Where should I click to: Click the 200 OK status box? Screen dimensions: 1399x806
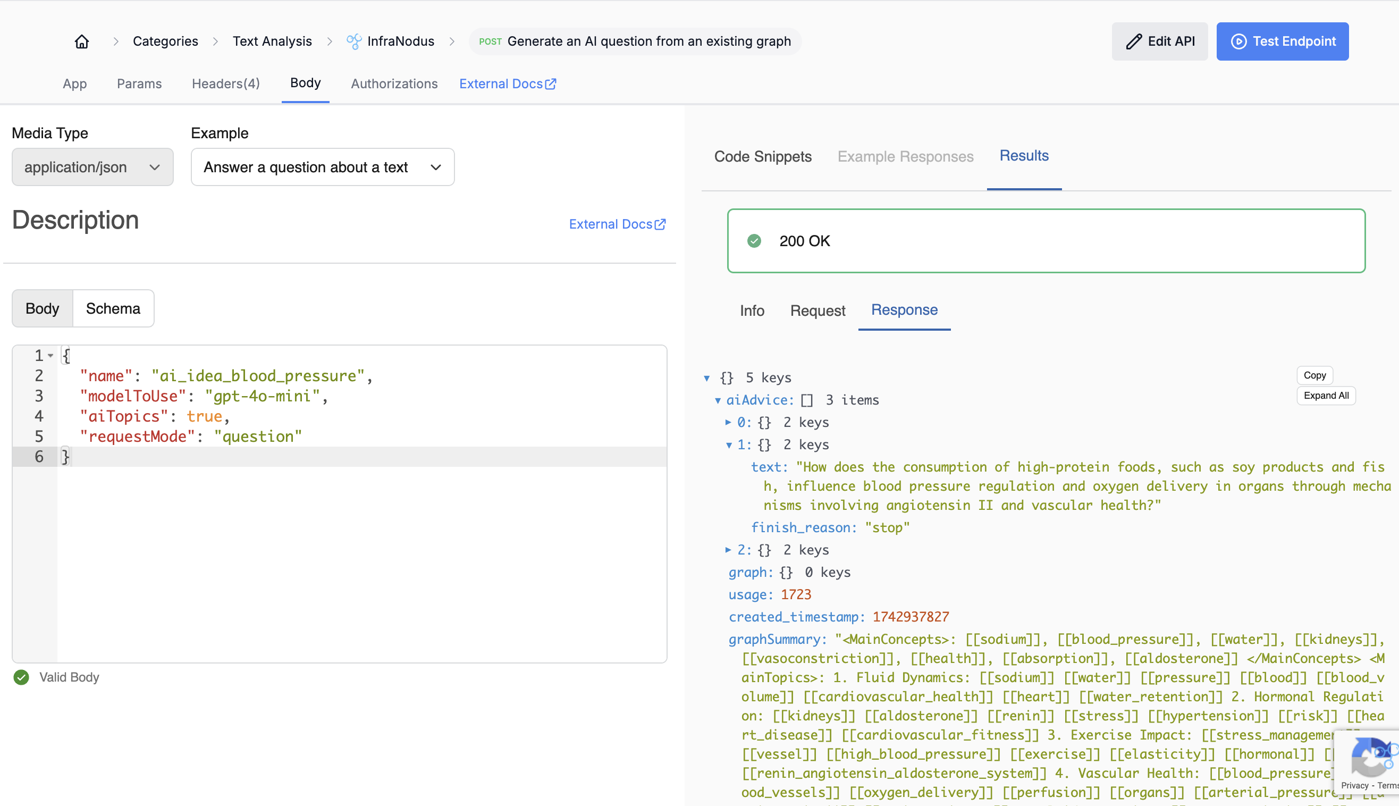click(1046, 241)
